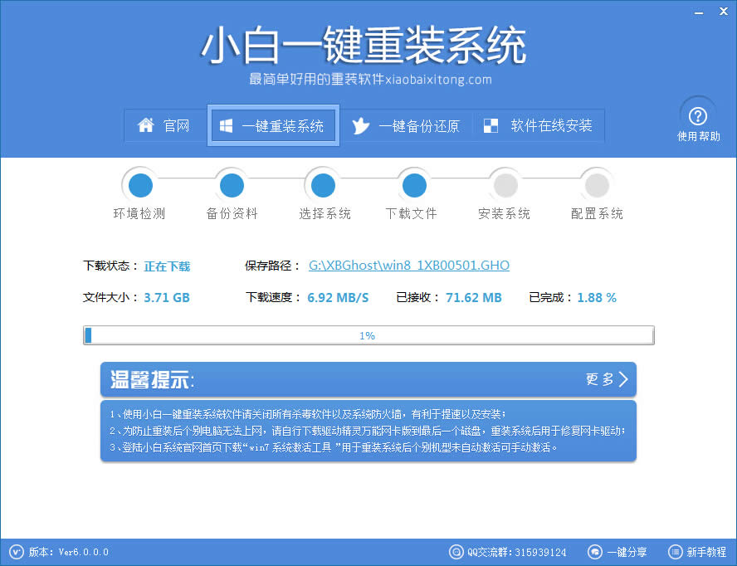Select the 一键重装系统 Windows icon
The width and height of the screenshot is (737, 566).
(225, 125)
